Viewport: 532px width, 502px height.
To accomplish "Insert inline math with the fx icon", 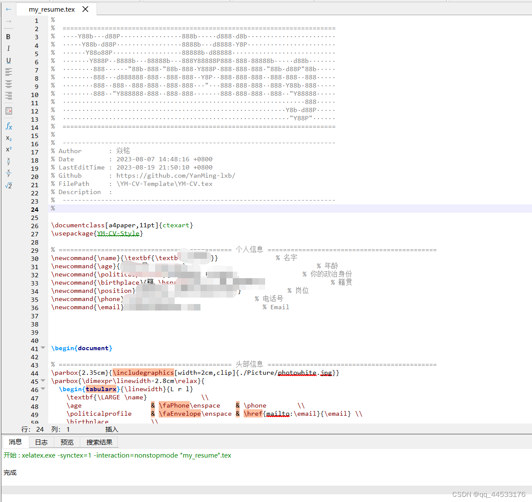I will (8, 126).
